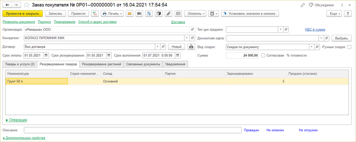Open the three-dot window menu
This screenshot has width=356, height=142.
pyautogui.click(x=342, y=5)
